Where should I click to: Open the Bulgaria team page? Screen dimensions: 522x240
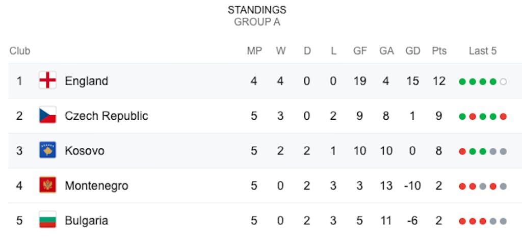pos(87,221)
